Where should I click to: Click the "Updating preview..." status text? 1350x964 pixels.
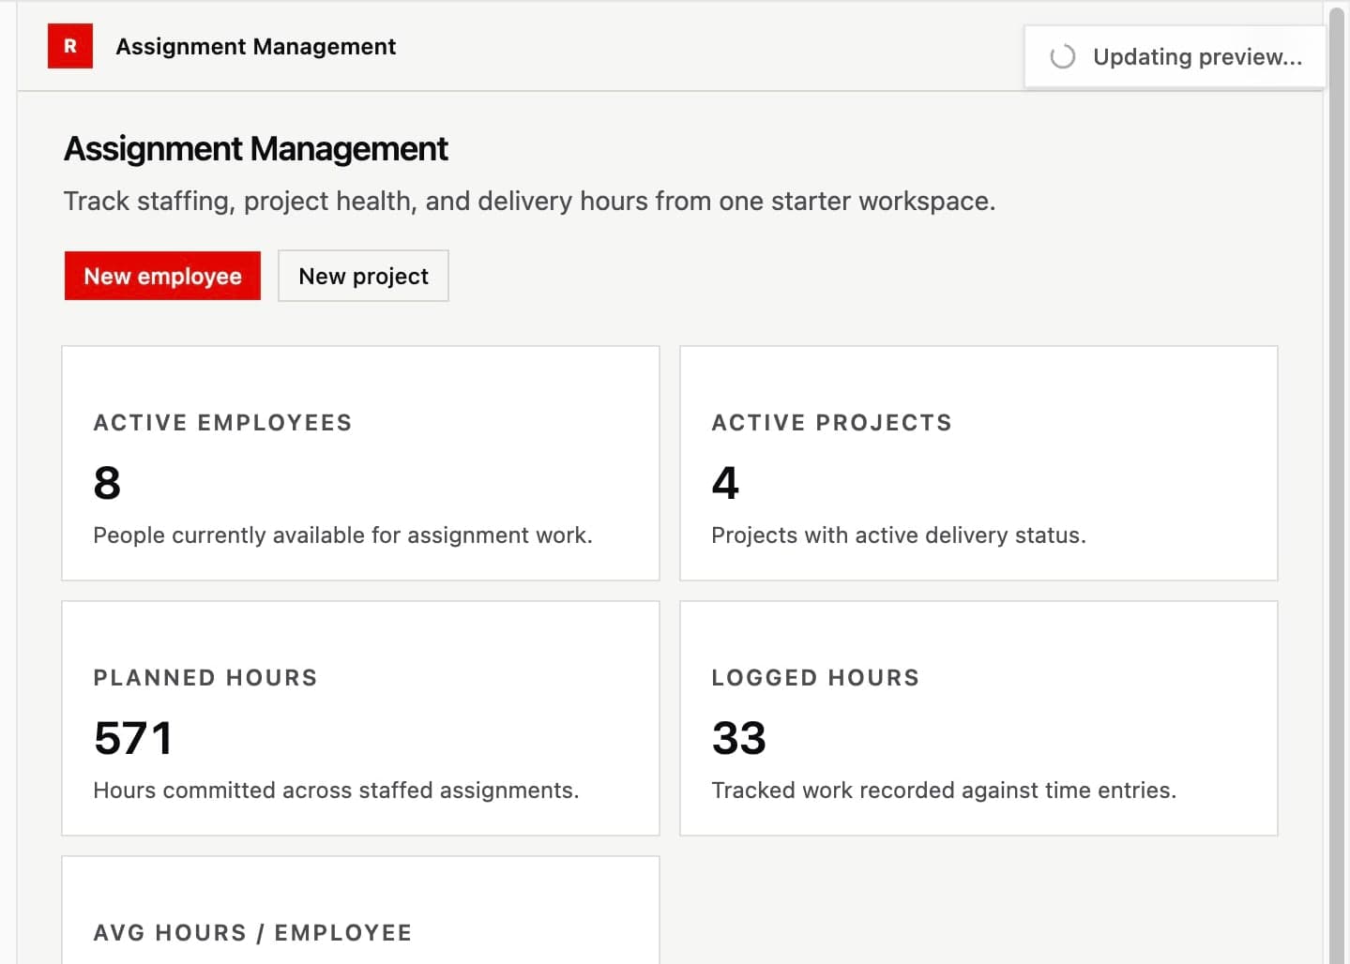(1198, 57)
